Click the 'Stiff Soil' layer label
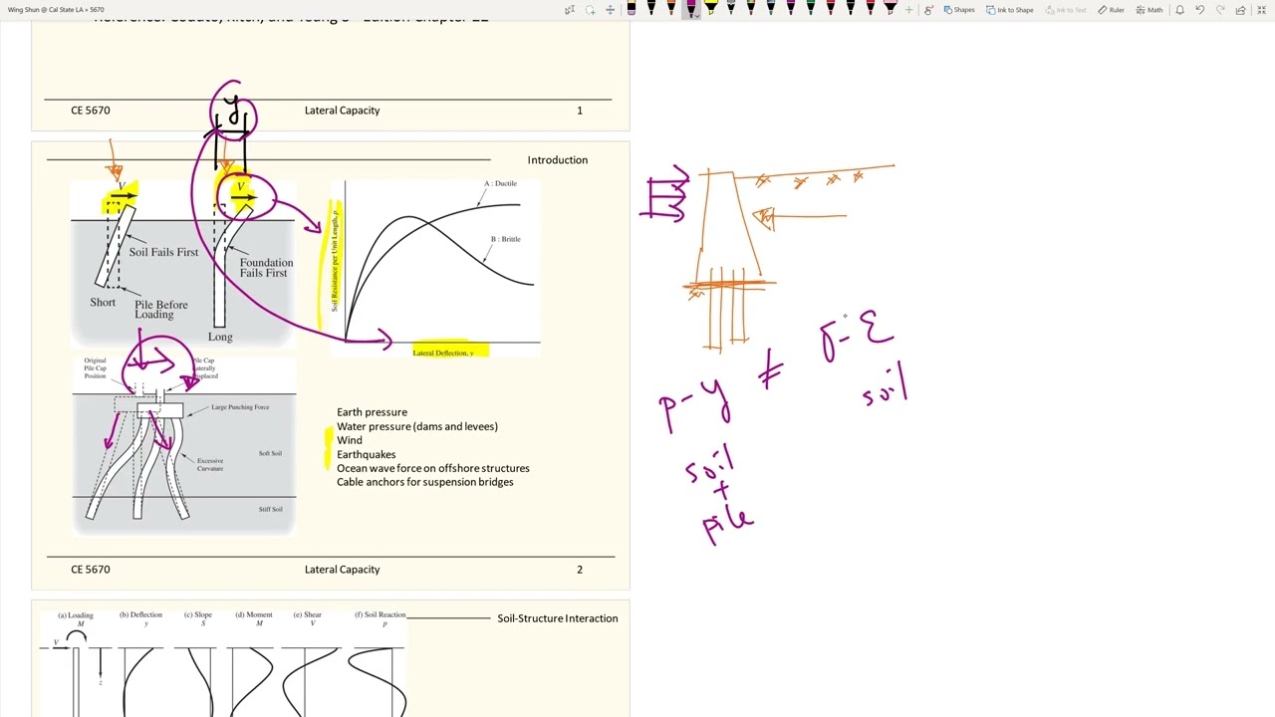The height and width of the screenshot is (717, 1275). tap(270, 509)
